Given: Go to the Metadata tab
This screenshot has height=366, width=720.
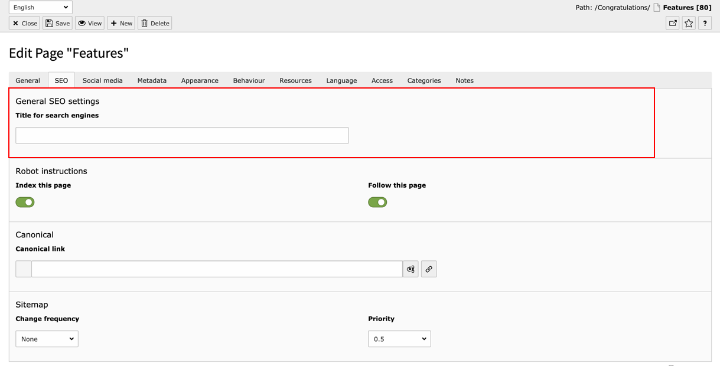Looking at the screenshot, I should [x=152, y=80].
